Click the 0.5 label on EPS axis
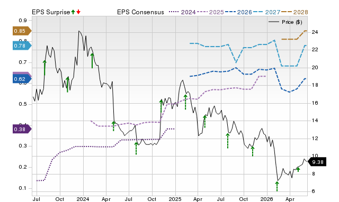The image size is (339, 202). 22,104
